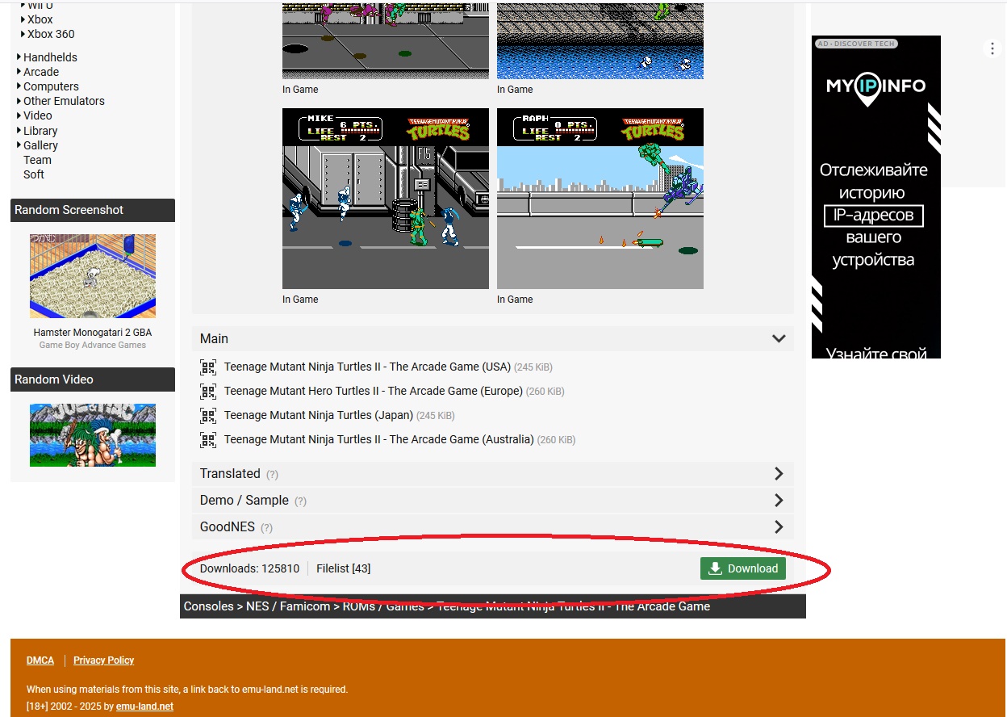Screen dimensions: 1007x717
Task: Visit the emu-land.net link in the copyright line
Action: 144,707
